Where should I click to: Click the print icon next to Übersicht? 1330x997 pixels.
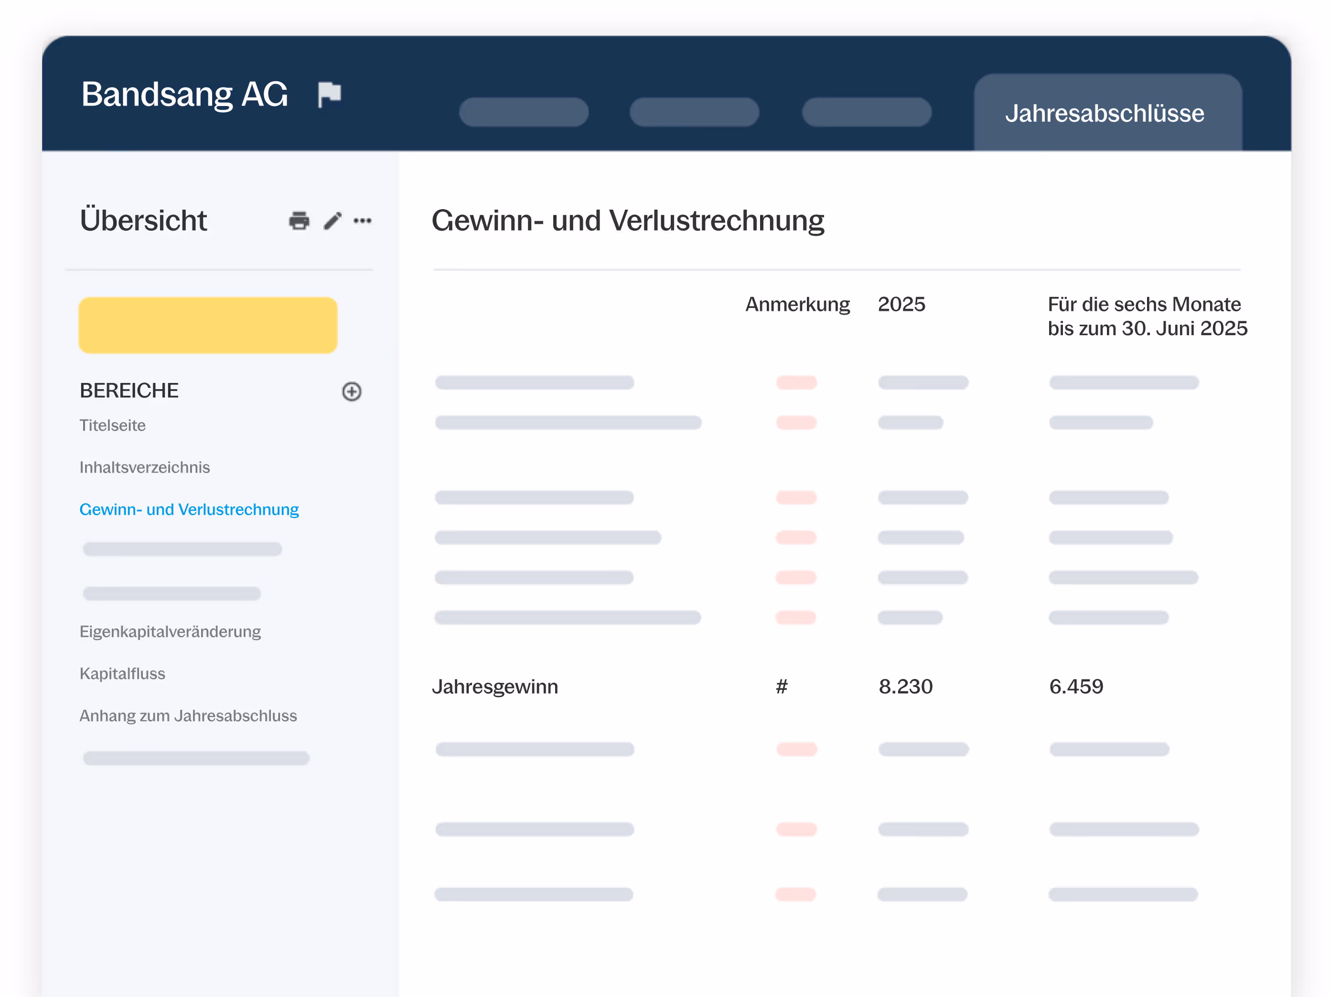pyautogui.click(x=299, y=221)
